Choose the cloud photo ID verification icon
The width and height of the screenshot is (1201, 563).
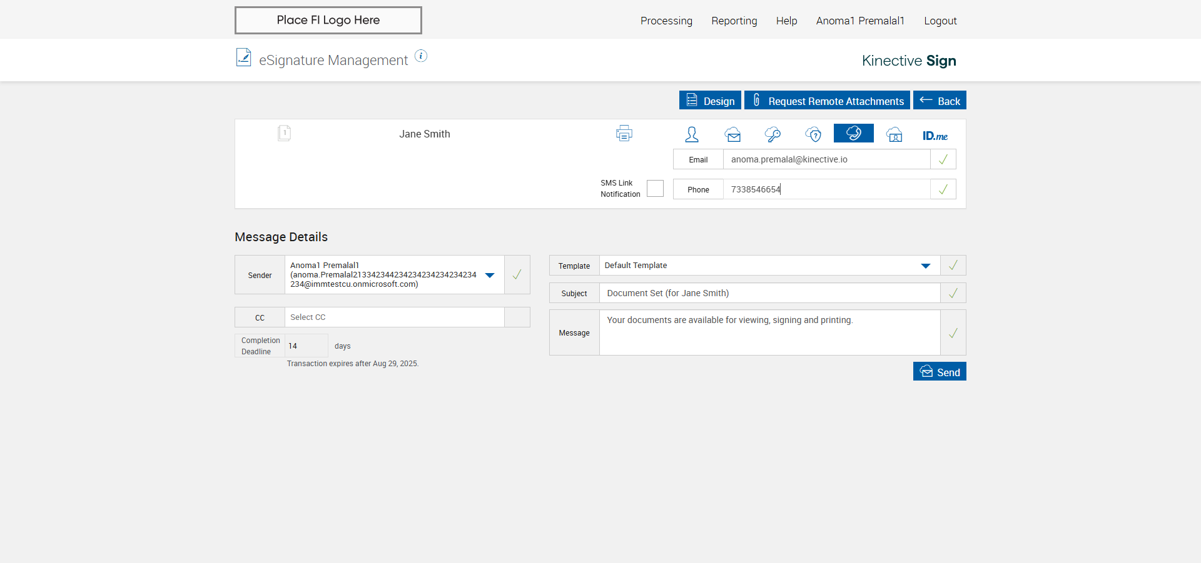(x=894, y=134)
